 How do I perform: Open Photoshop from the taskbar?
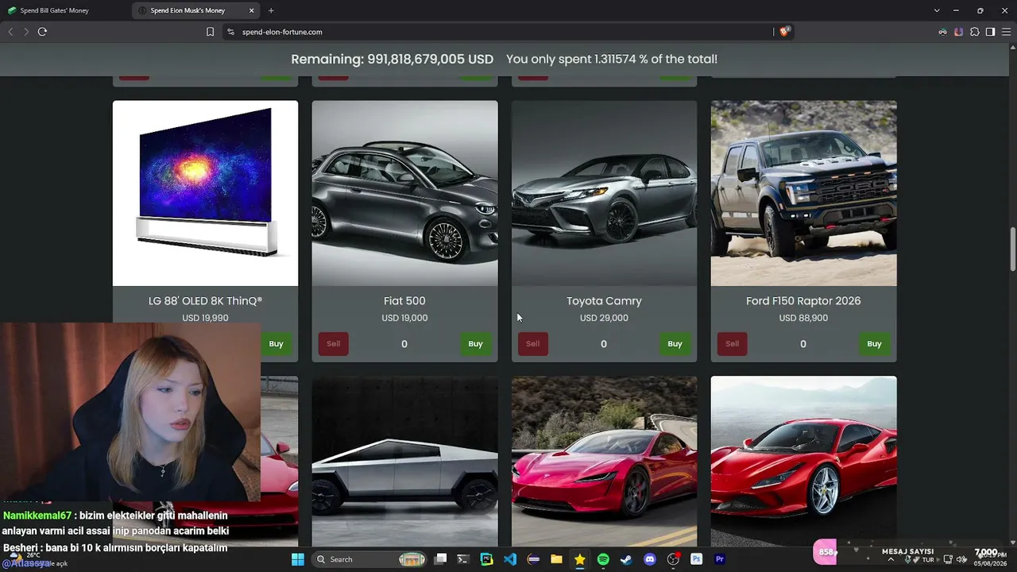[697, 559]
